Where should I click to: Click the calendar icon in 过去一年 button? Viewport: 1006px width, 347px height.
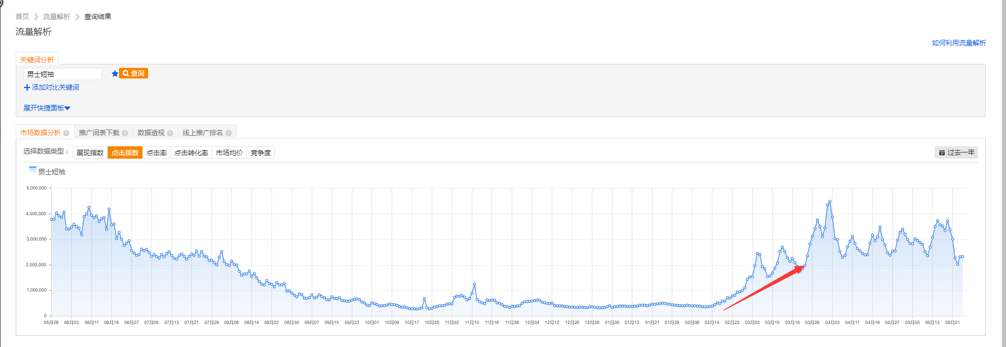tap(942, 152)
